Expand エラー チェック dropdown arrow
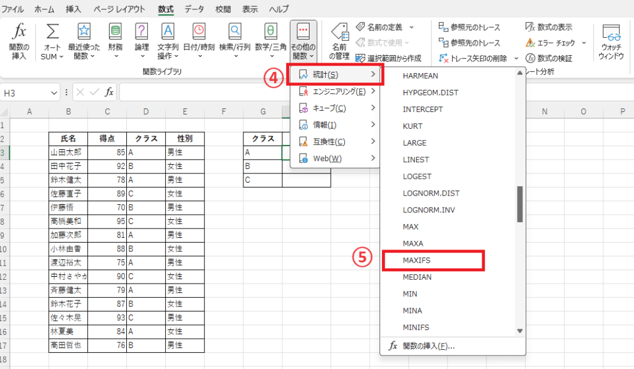The width and height of the screenshot is (634, 369). click(x=584, y=43)
